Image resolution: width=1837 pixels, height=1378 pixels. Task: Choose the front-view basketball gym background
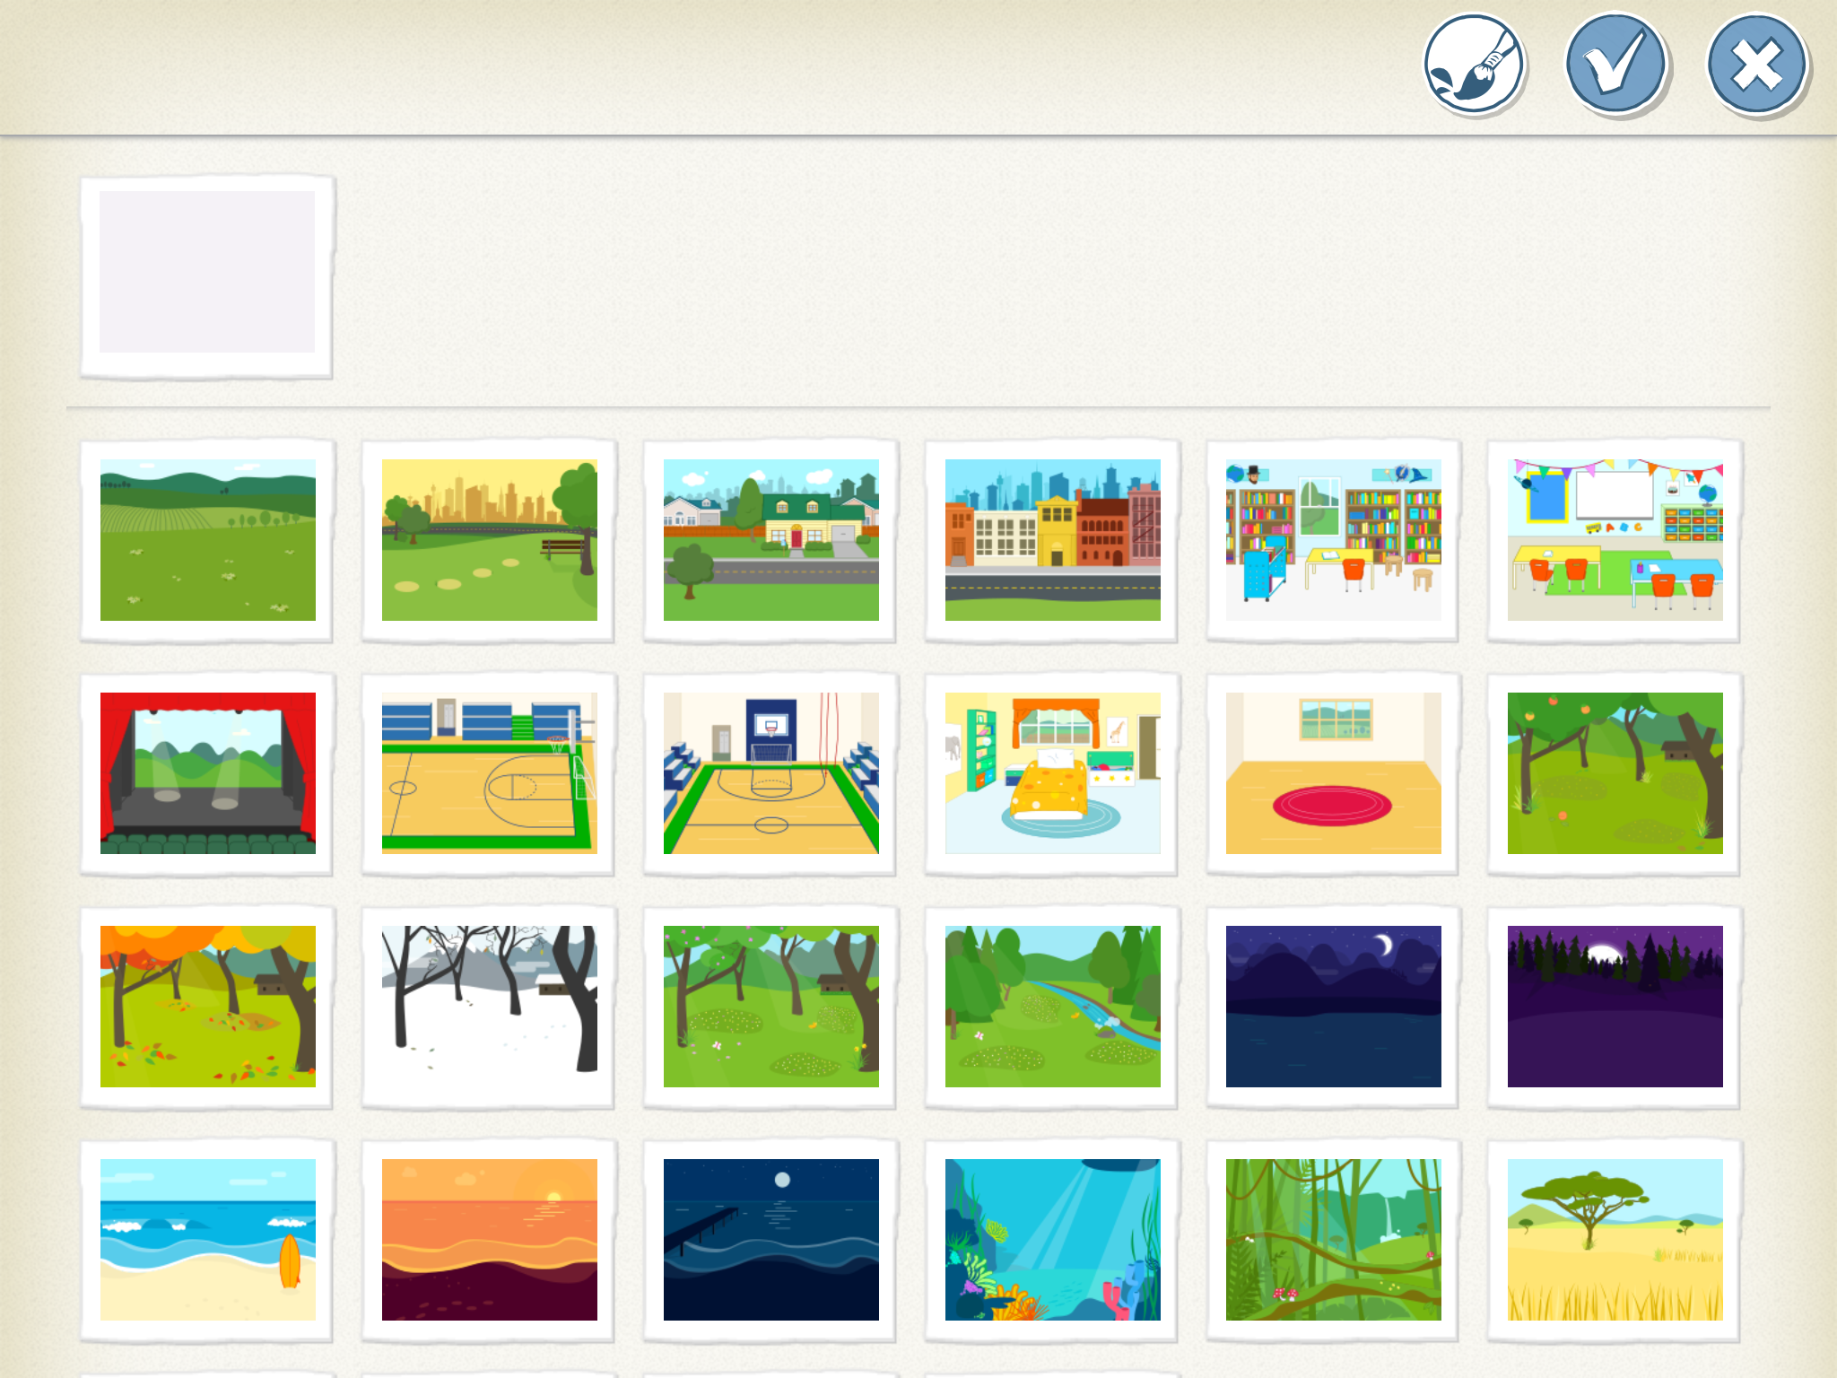[x=770, y=773]
